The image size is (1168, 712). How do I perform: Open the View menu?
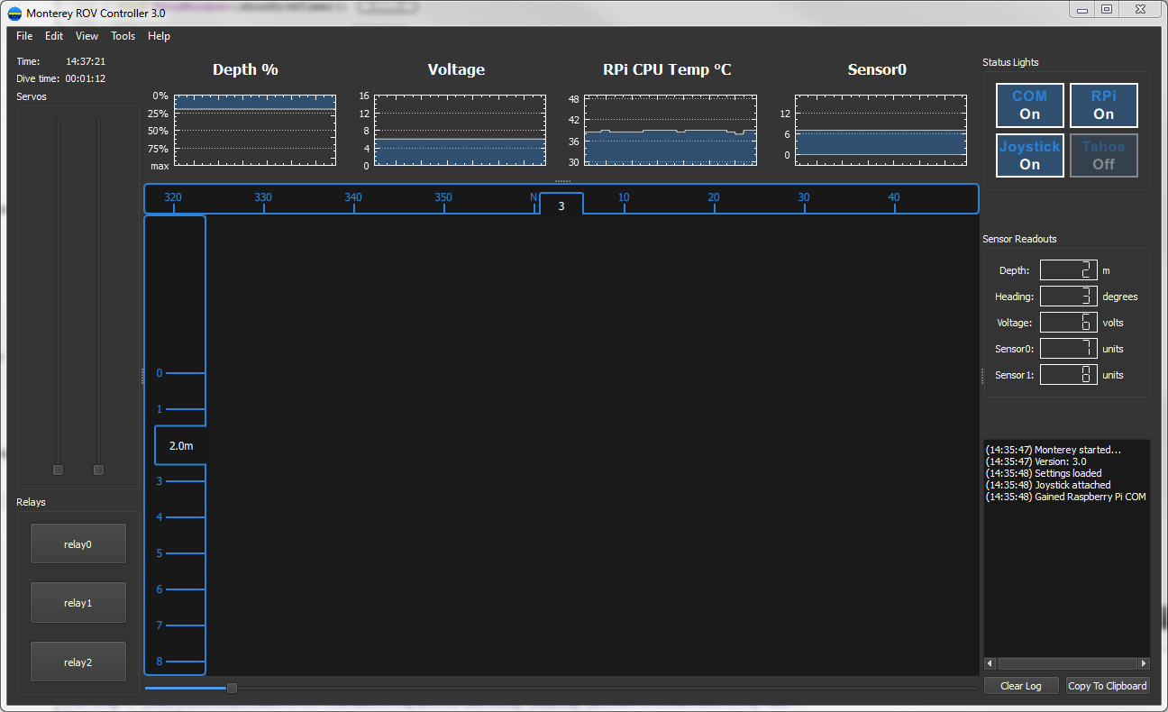(x=87, y=36)
